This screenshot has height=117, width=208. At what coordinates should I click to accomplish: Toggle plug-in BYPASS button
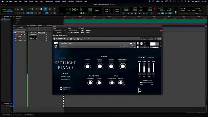point(88,31)
